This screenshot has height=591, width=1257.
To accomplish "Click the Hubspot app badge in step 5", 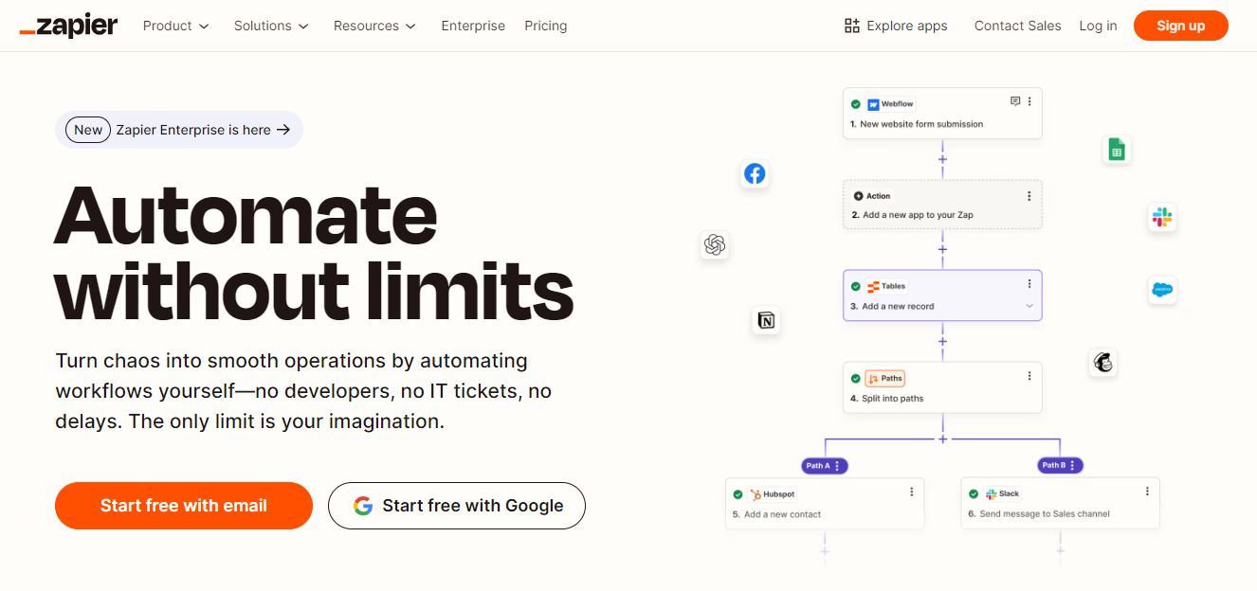I will [772, 494].
